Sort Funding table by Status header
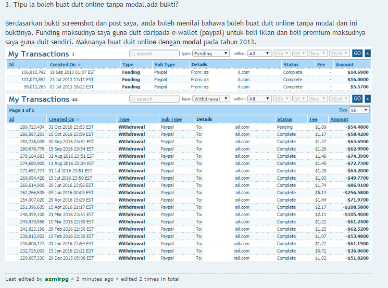The height and width of the screenshot is (288, 388). 291,65
